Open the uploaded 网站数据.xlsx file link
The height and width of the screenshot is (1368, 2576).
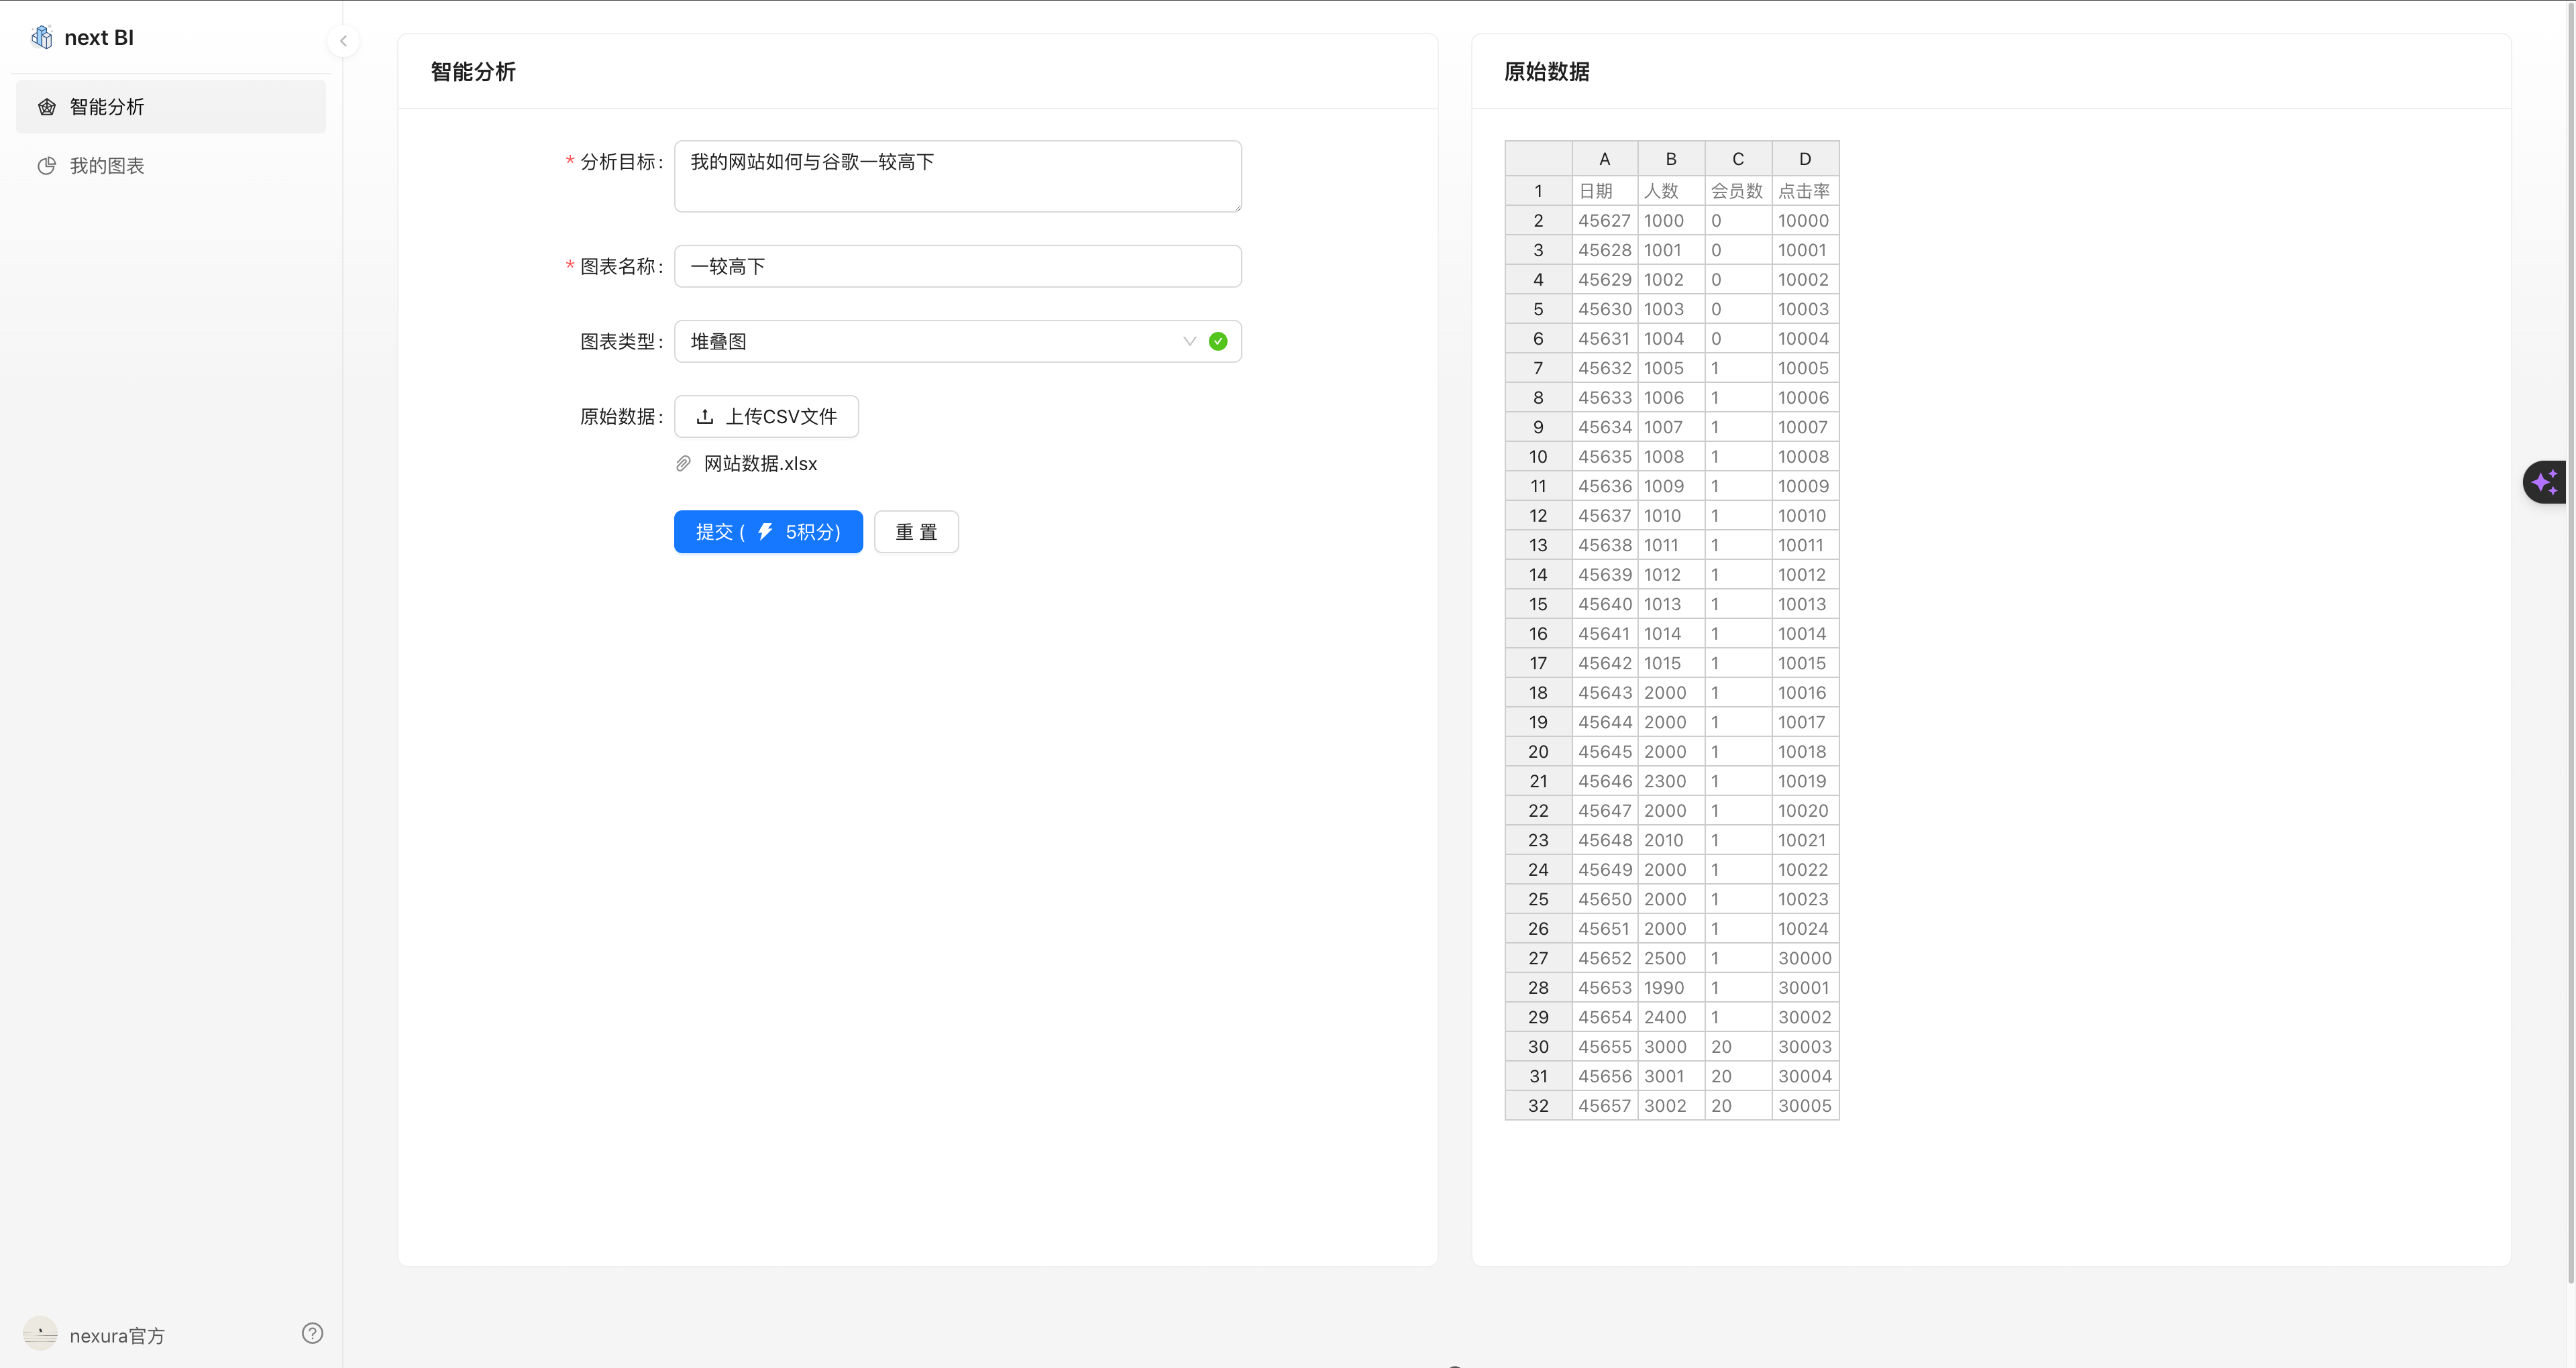coord(760,464)
